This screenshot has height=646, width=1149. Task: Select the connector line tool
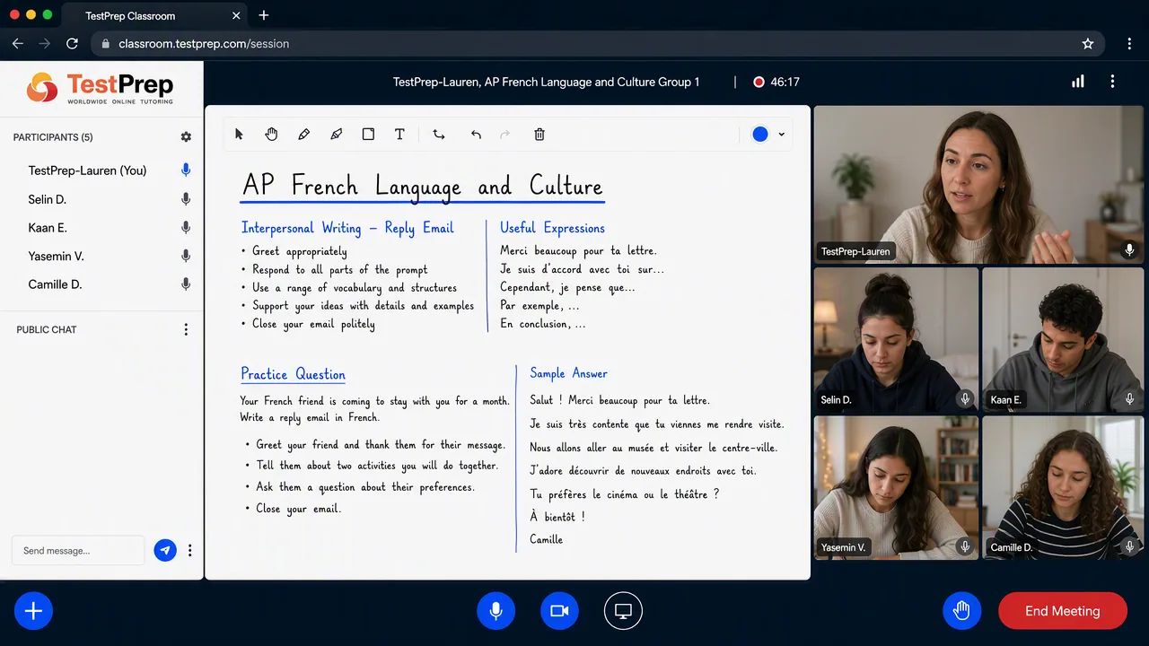coord(439,135)
